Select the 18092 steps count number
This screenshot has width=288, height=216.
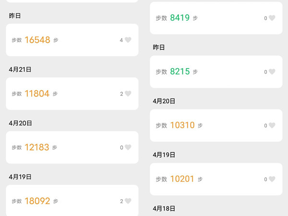click(37, 202)
